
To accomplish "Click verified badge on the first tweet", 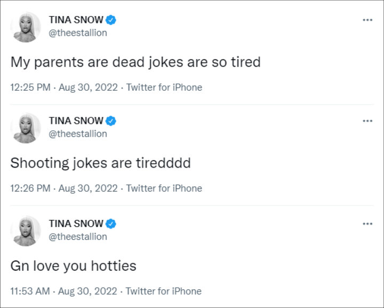I will pyautogui.click(x=111, y=20).
